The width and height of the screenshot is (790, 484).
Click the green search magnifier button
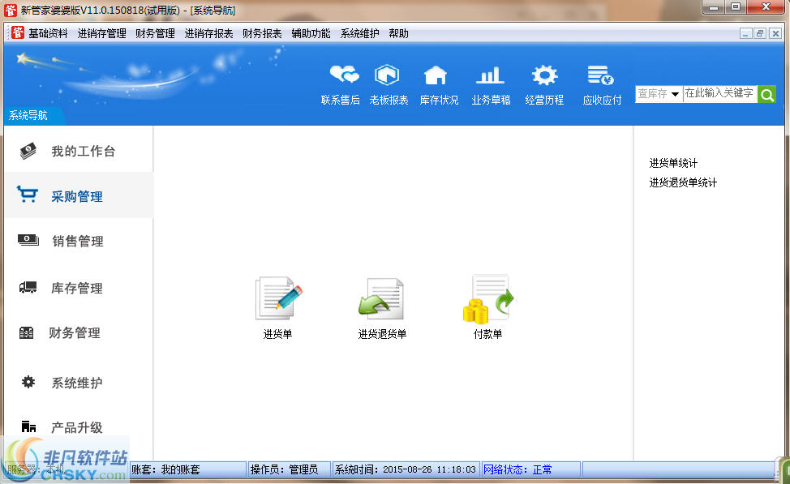[x=766, y=94]
